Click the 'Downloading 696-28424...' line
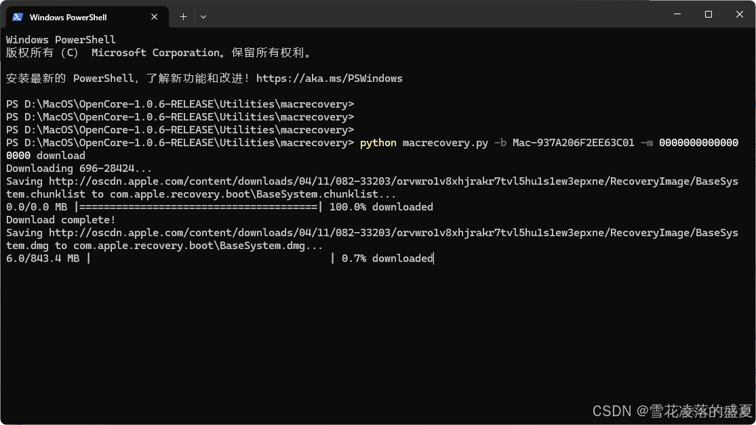This screenshot has width=756, height=425. point(79,169)
